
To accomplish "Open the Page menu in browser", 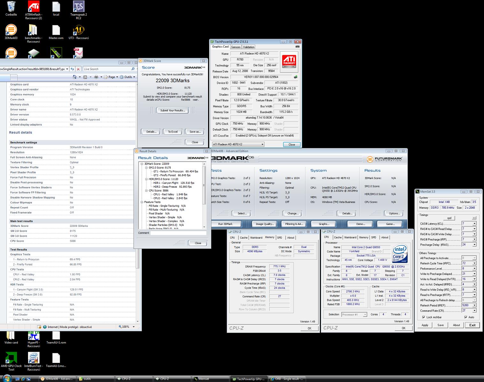I will 112,77.
